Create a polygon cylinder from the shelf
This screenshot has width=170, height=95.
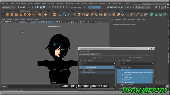pos(16,15)
